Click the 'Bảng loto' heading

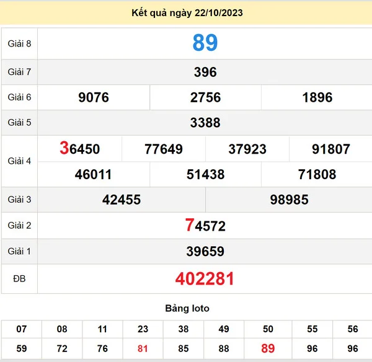coord(187,308)
